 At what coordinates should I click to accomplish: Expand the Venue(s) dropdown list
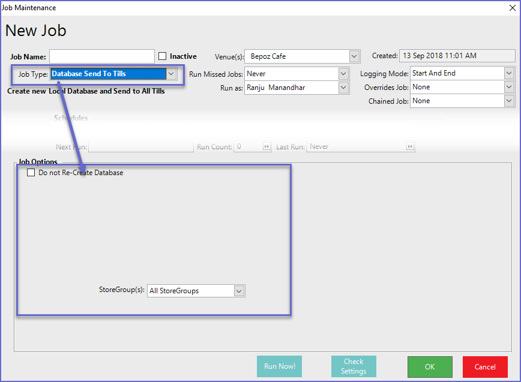[354, 56]
